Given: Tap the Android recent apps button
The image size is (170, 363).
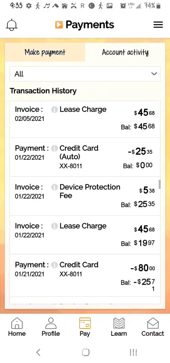Looking at the screenshot, I should click(133, 352).
